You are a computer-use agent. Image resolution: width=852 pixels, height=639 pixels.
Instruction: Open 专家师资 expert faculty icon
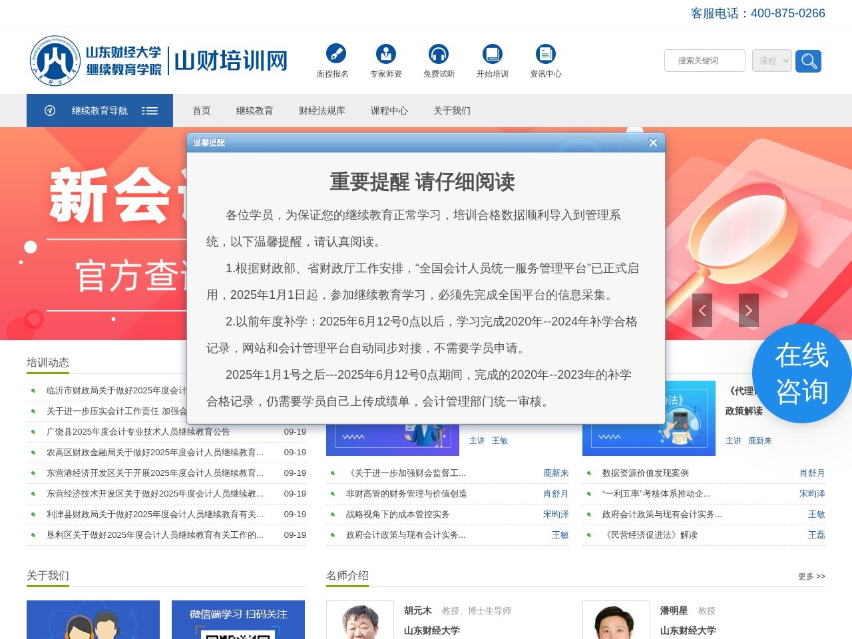(387, 55)
